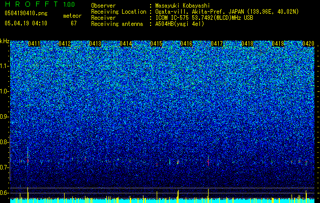The height and width of the screenshot is (203, 320).
Task: Click the 0419 time marker
Action: (x=278, y=44)
